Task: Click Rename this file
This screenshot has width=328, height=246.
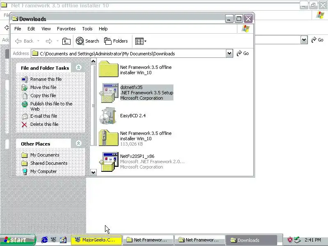Action: 46,79
